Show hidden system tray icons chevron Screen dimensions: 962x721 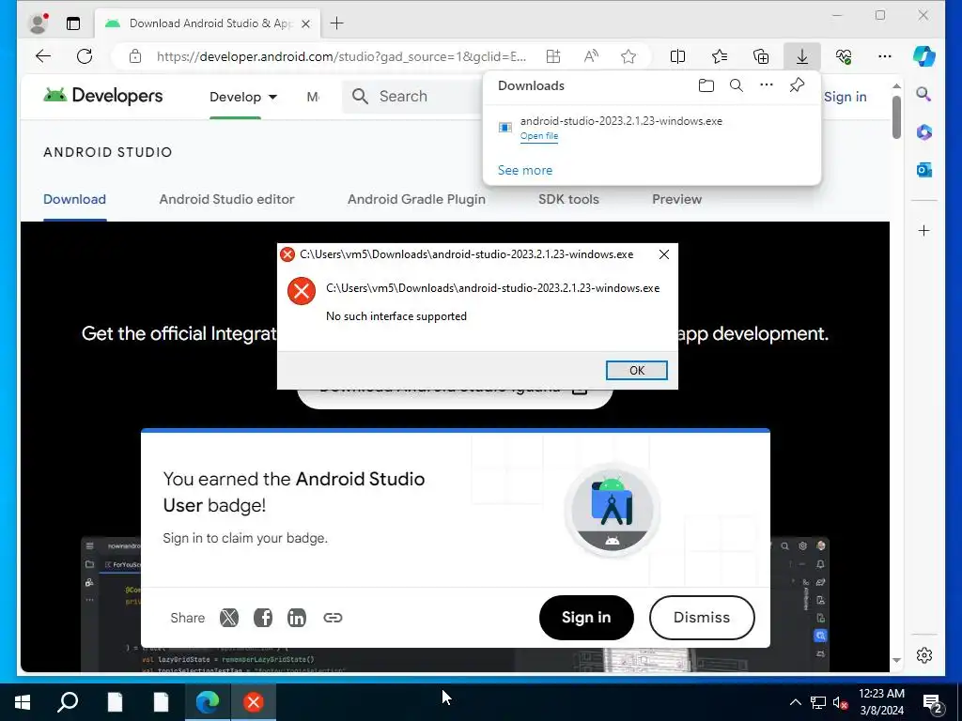point(795,702)
